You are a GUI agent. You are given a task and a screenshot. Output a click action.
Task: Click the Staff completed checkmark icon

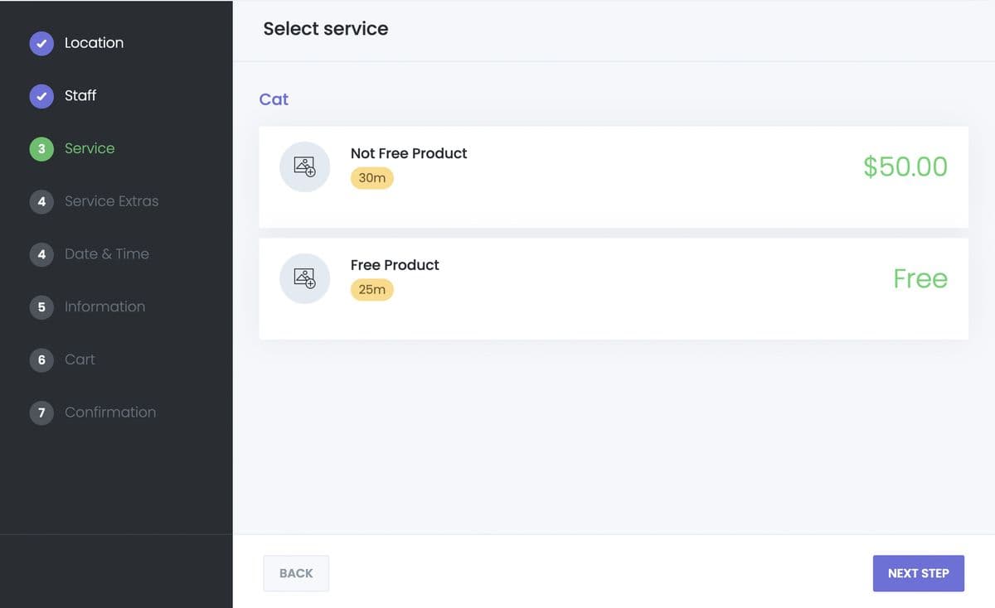pos(41,96)
